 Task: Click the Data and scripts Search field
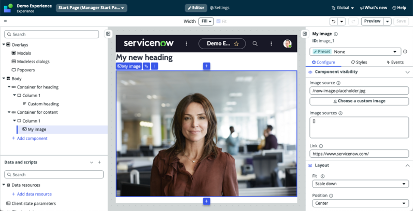click(54, 174)
